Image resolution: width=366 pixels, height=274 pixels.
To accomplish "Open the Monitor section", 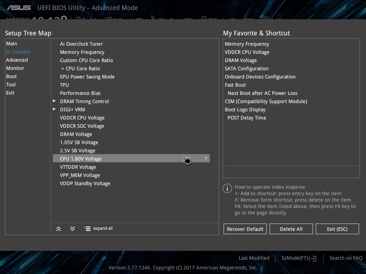I will (x=15, y=68).
